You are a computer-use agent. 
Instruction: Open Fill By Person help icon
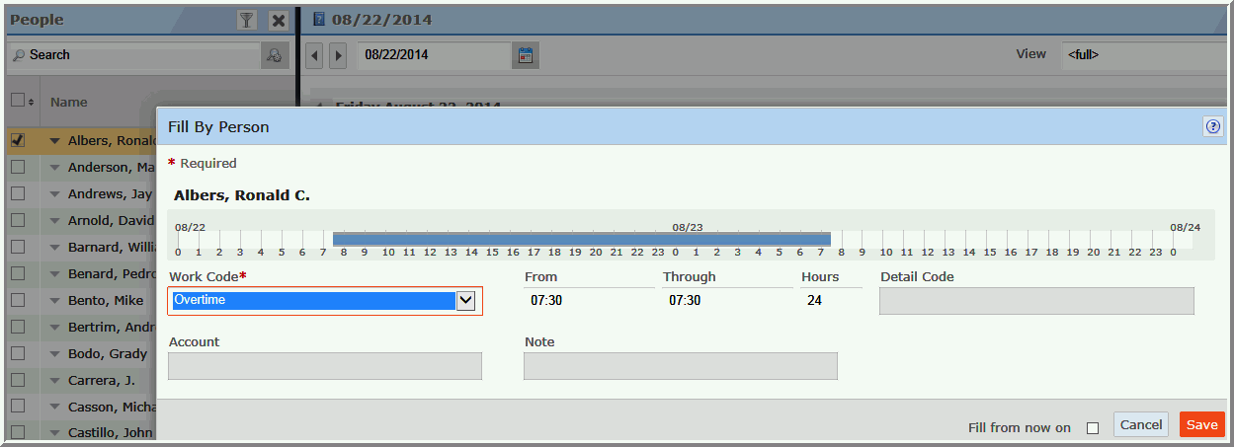click(1212, 126)
